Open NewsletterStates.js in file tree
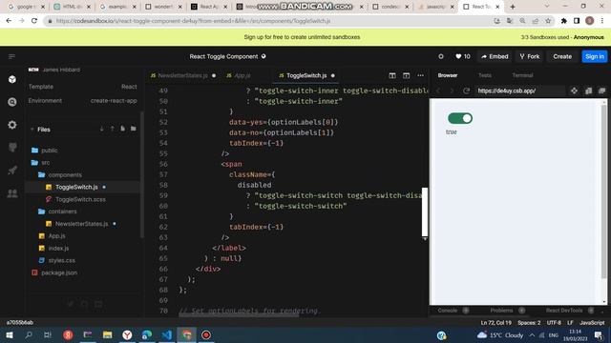 (x=81, y=224)
